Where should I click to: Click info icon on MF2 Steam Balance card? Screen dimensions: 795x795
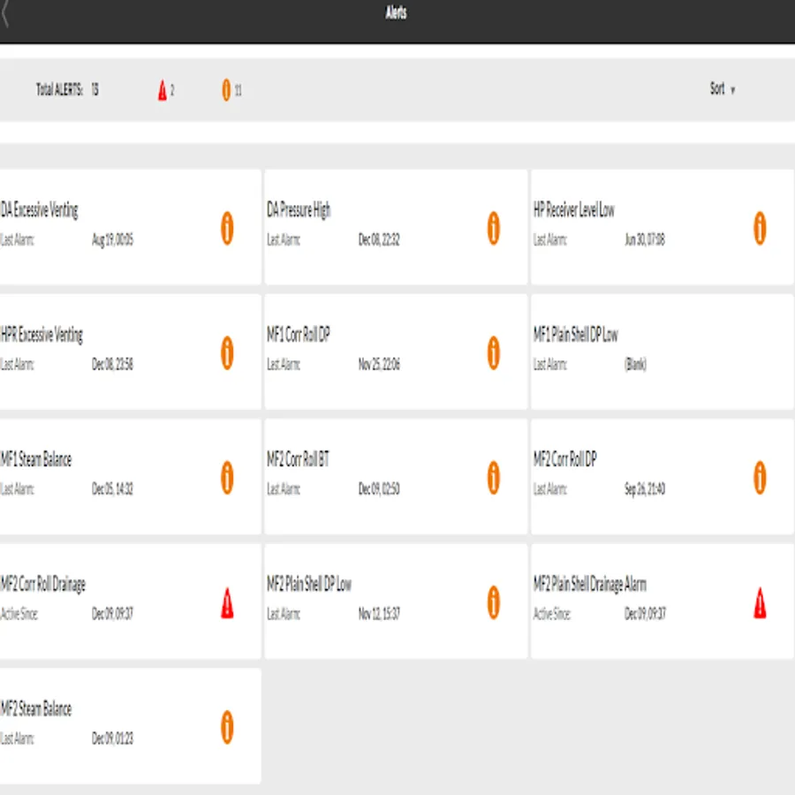click(227, 727)
